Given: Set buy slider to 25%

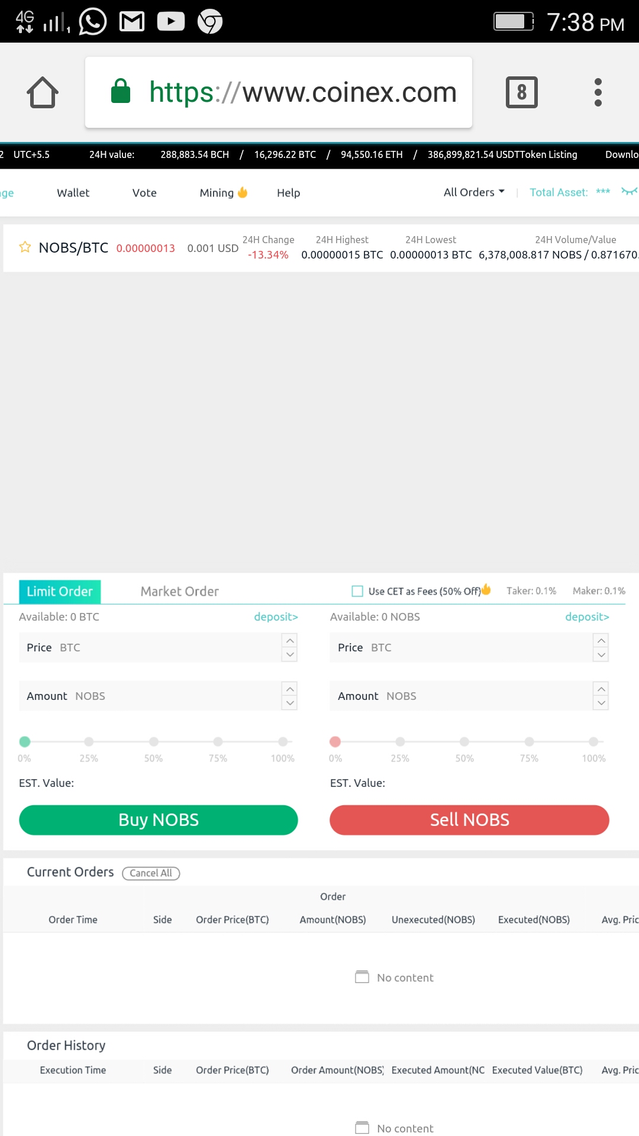Looking at the screenshot, I should click(x=89, y=741).
